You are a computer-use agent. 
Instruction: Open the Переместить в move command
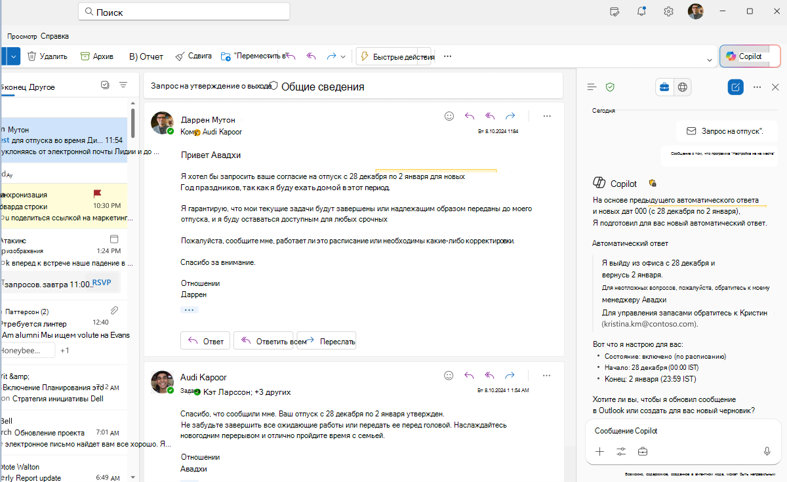[x=254, y=56]
